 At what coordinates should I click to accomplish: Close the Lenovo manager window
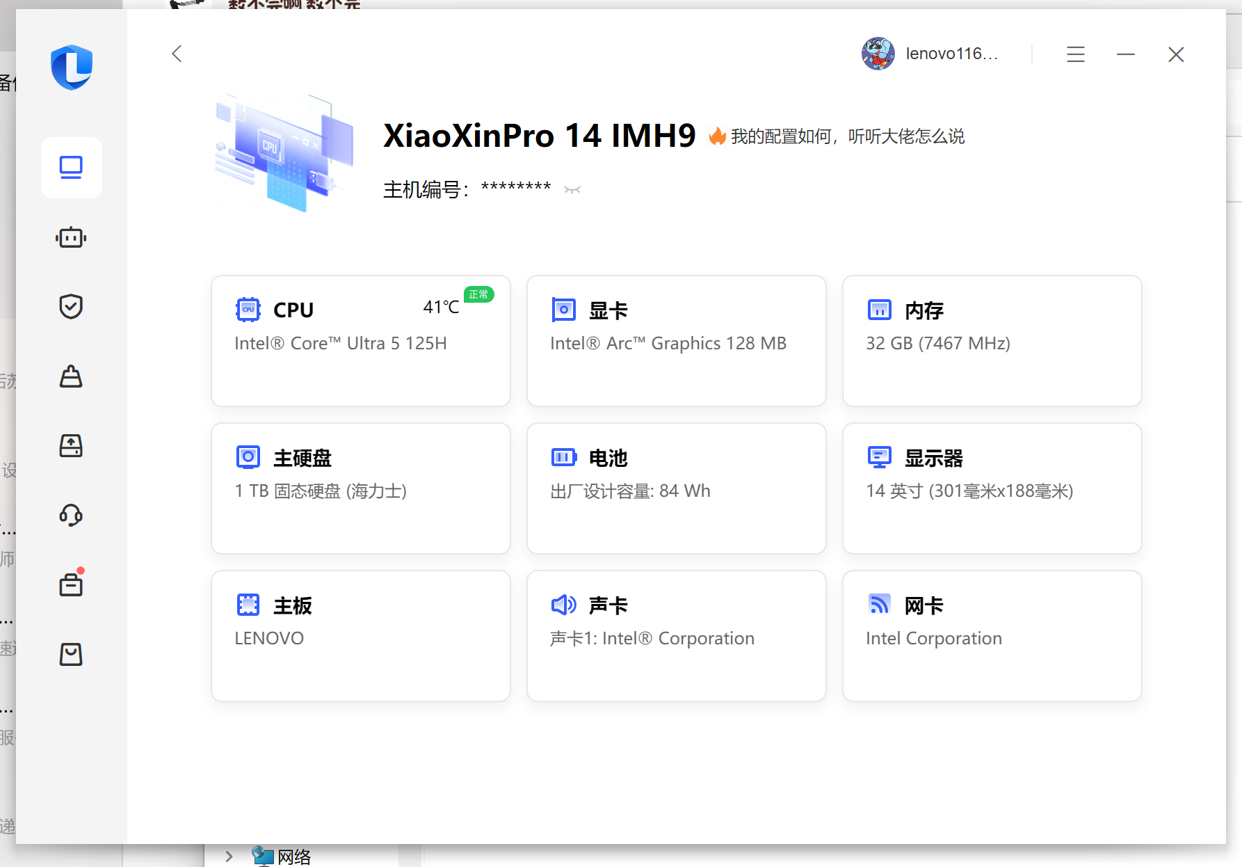pyautogui.click(x=1176, y=54)
